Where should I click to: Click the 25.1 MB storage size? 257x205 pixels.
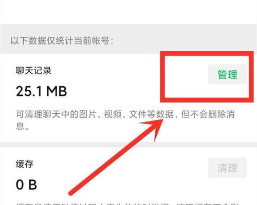coord(41,91)
